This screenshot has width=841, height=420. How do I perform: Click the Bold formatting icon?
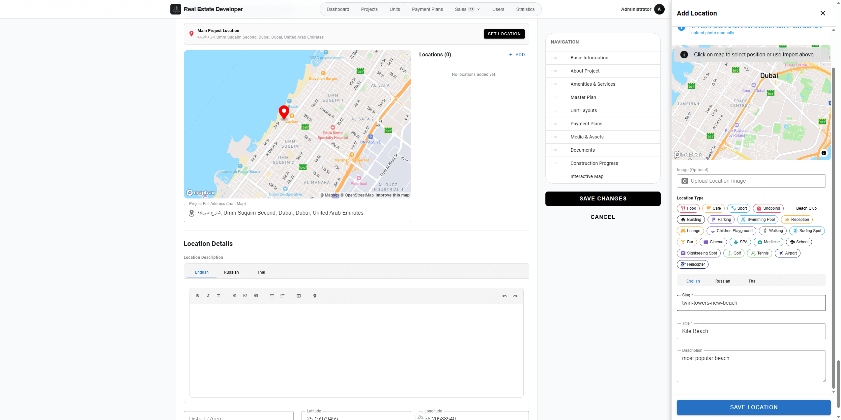(197, 296)
